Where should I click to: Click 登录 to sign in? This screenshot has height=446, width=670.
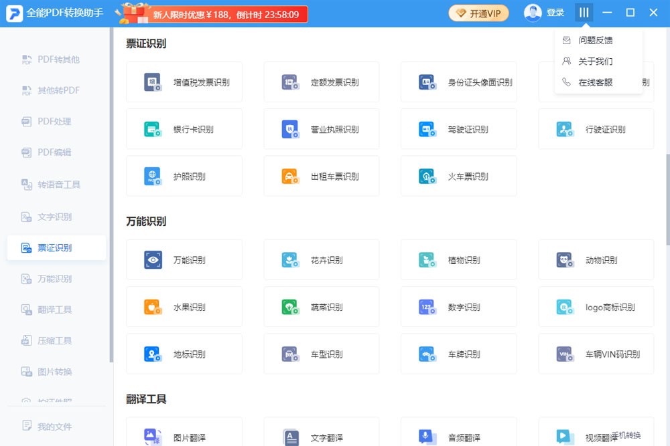click(555, 13)
